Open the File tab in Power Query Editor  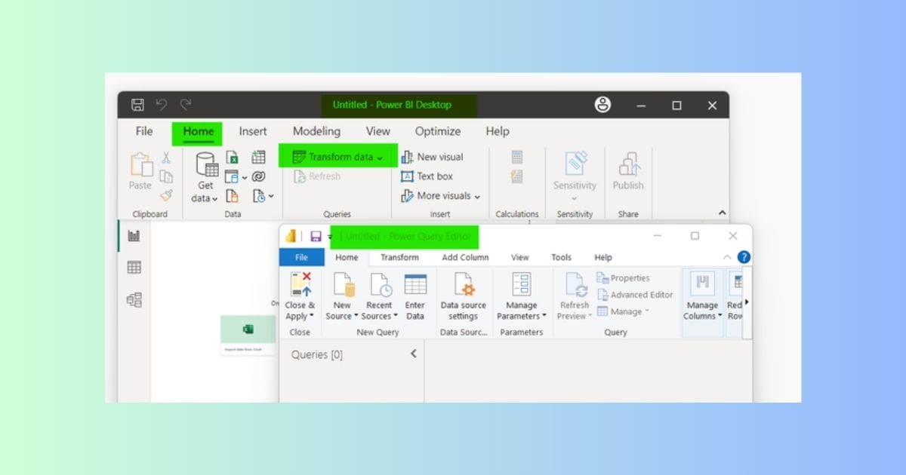[301, 257]
